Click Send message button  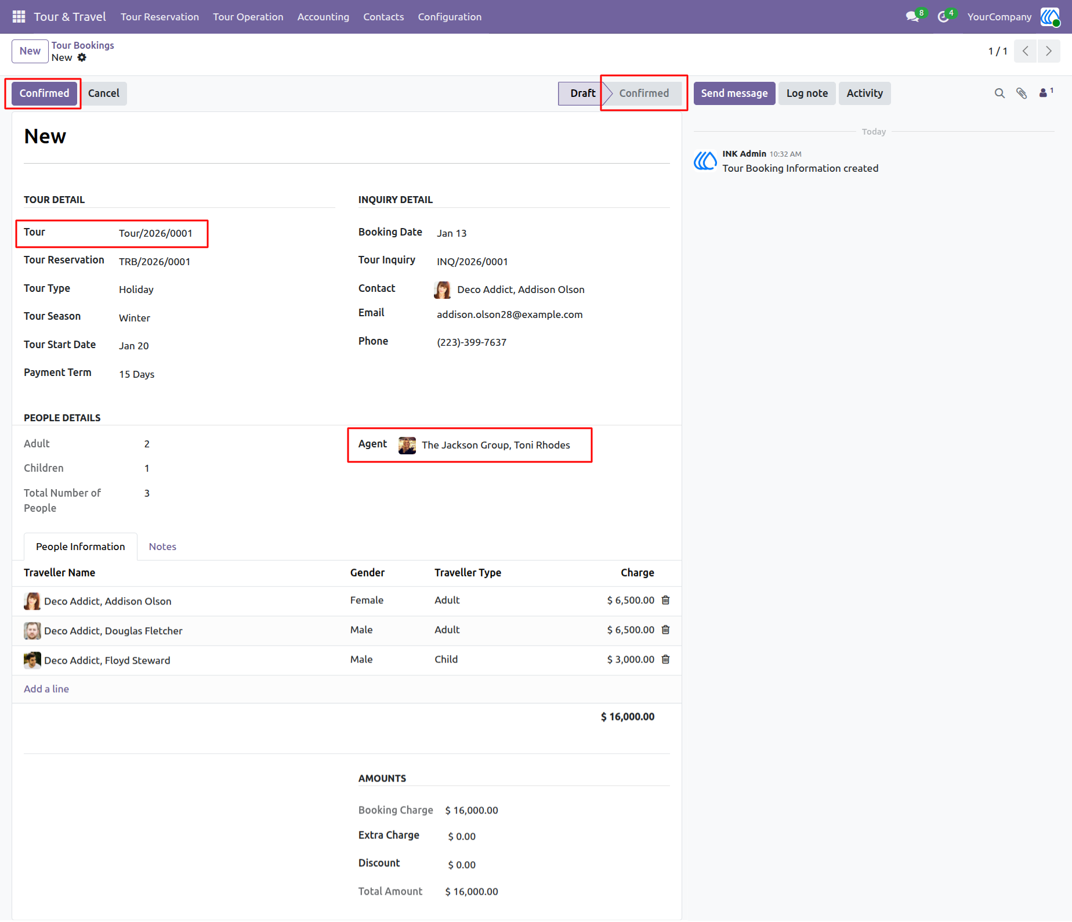(x=734, y=93)
